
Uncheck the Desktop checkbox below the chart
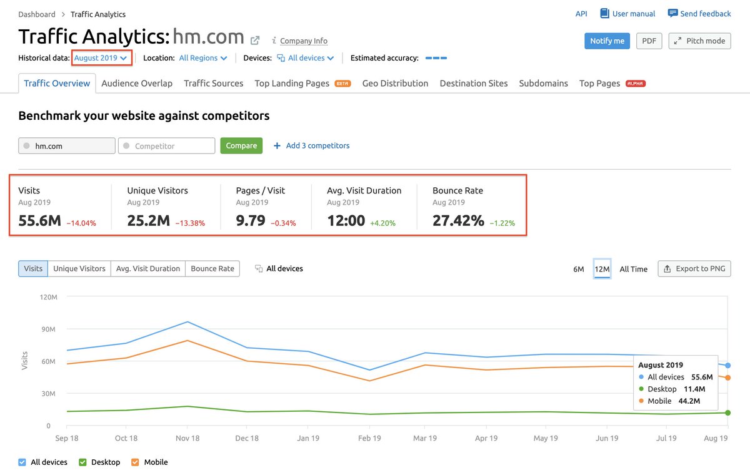(x=81, y=462)
